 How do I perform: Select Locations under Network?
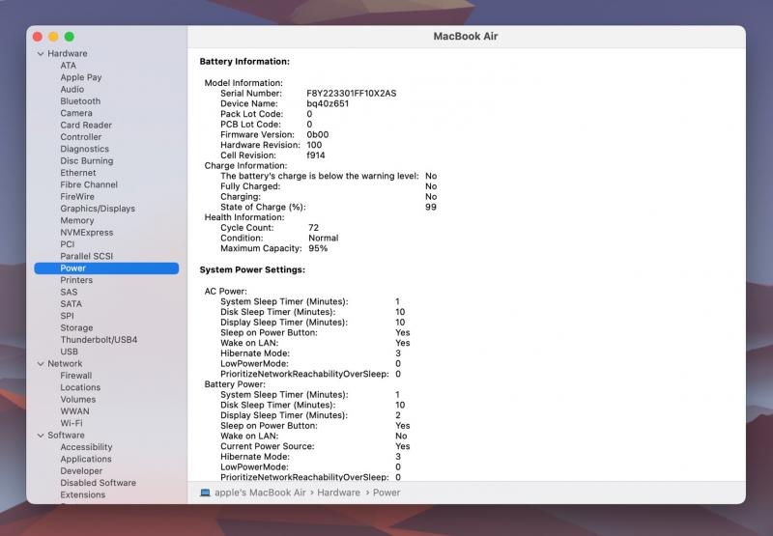[x=80, y=387]
